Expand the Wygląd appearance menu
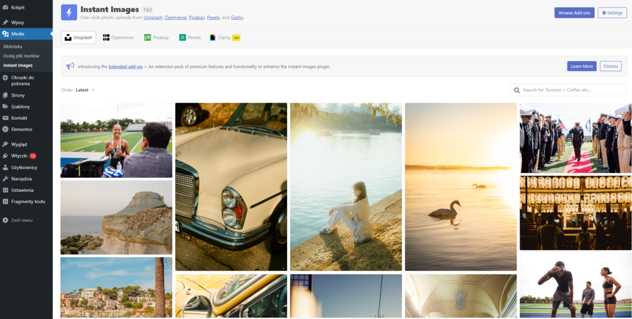 19,144
